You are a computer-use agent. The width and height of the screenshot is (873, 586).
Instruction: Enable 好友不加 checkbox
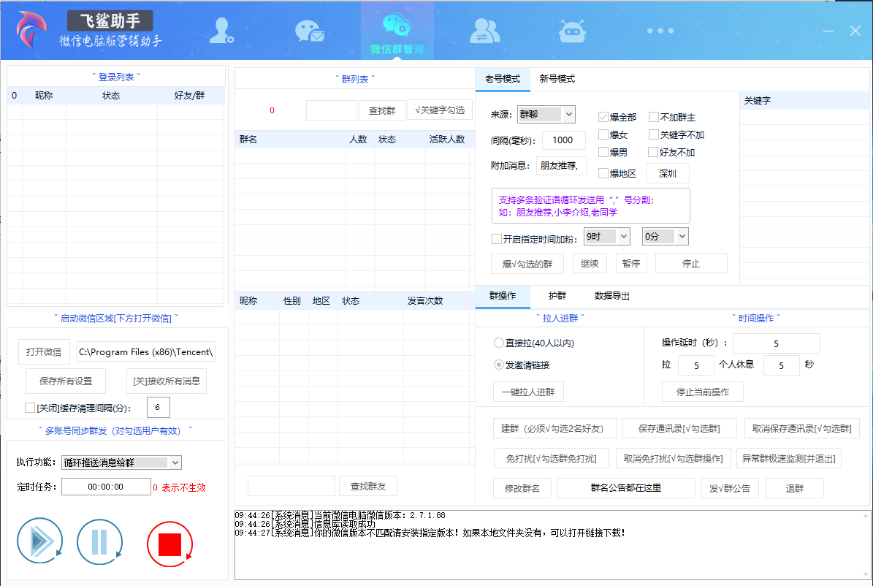tap(654, 151)
